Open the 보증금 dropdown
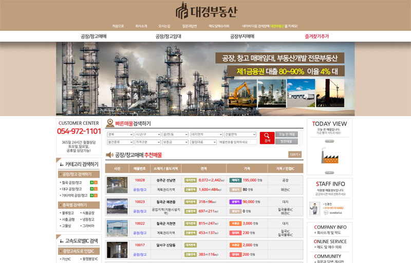Image resolution: width=411 pixels, height=263 pixels. 175,142
